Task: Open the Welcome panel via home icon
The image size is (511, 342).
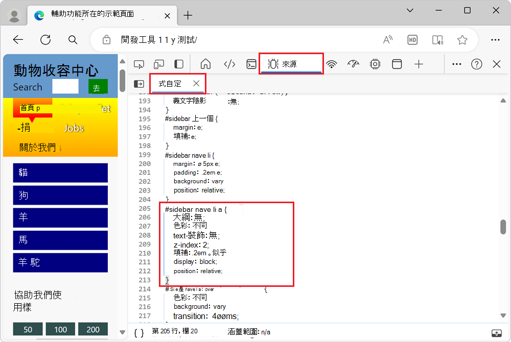Action: [205, 64]
